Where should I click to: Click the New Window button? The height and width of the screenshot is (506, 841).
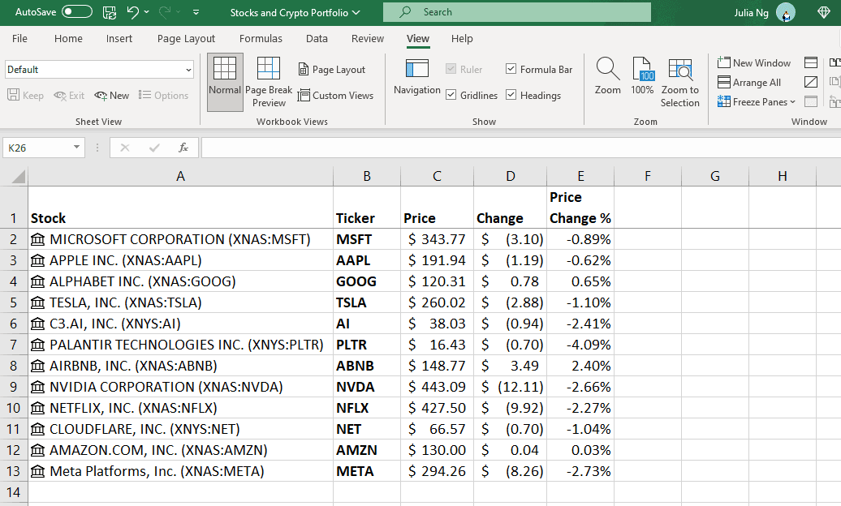point(754,63)
